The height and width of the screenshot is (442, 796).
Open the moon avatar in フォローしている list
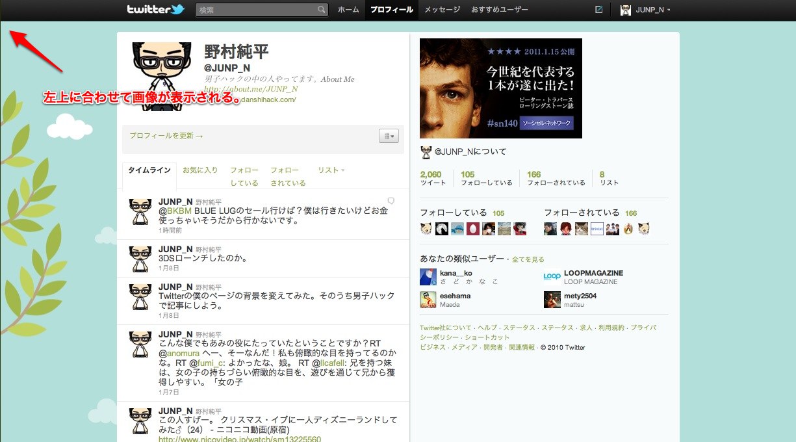442,228
